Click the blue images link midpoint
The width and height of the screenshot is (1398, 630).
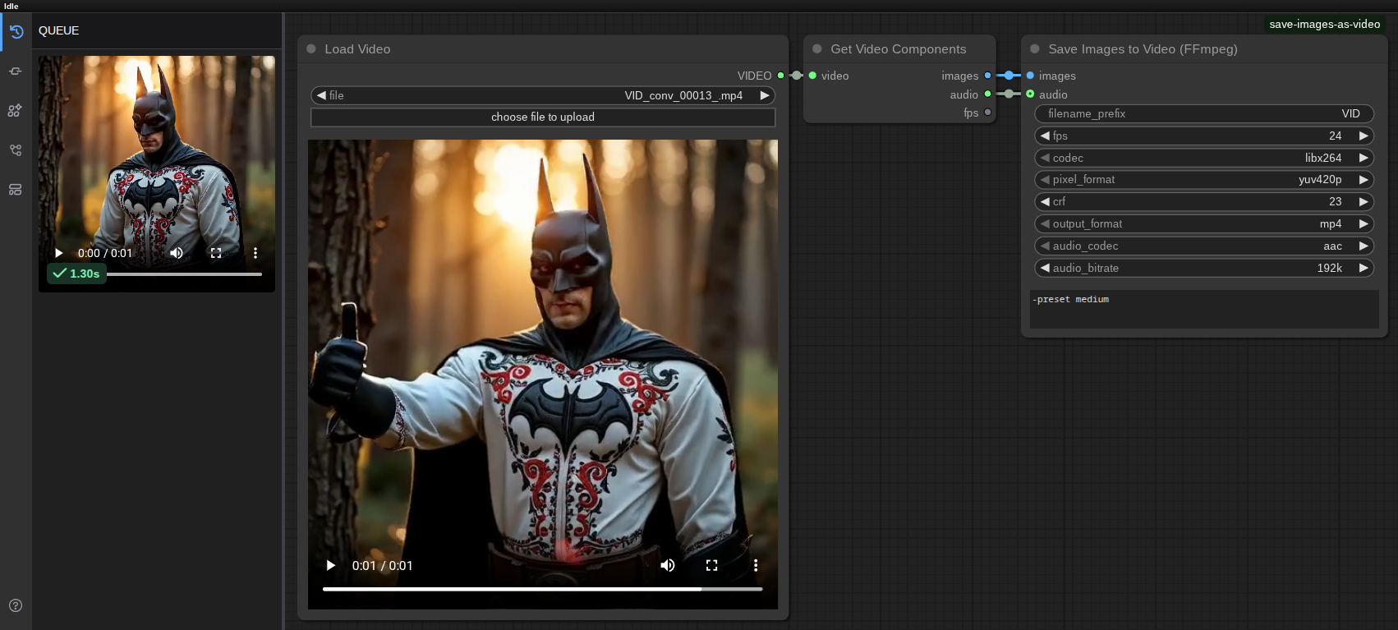1009,76
